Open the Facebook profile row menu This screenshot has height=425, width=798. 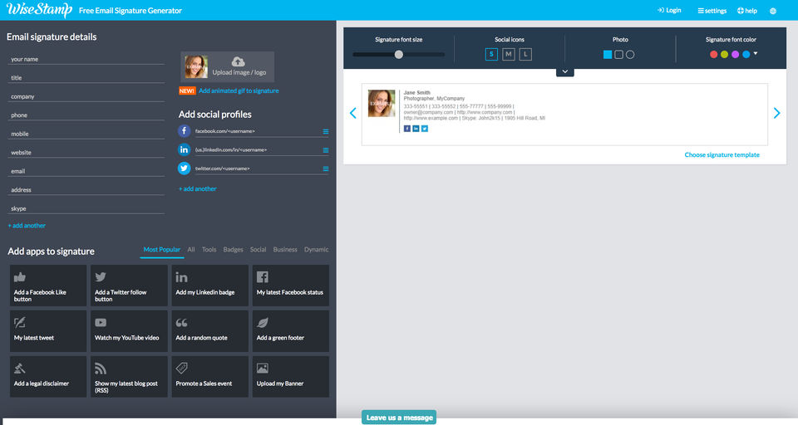[326, 131]
